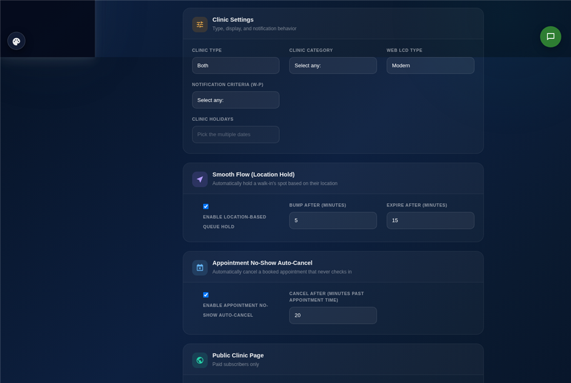Click the Public Clinic Page globe icon

200,360
